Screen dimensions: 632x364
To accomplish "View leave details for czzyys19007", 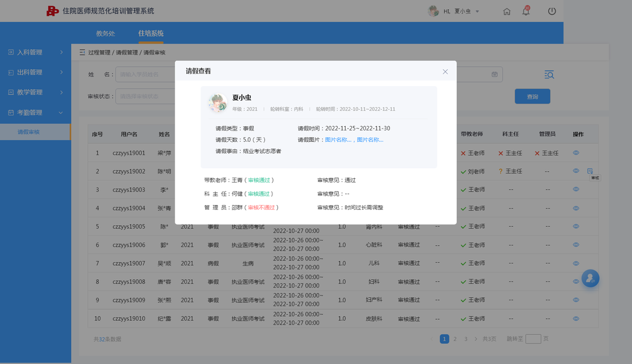I will 576,263.
